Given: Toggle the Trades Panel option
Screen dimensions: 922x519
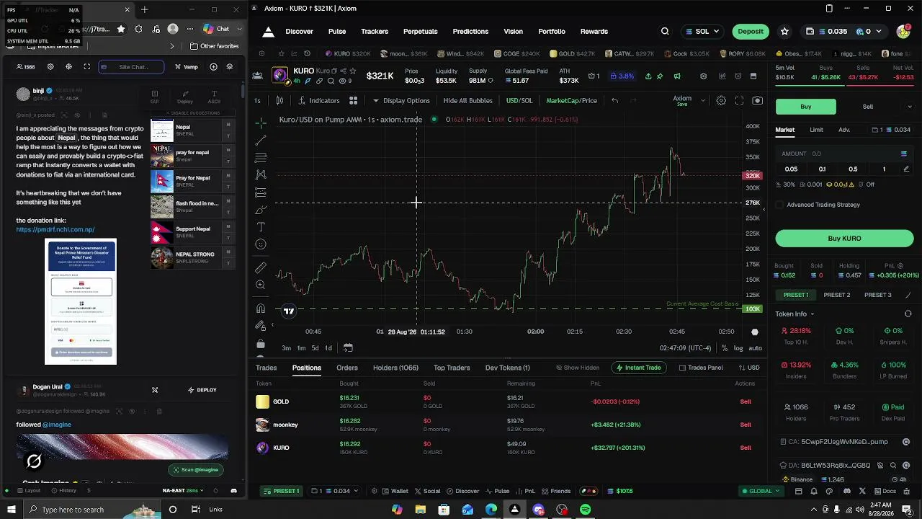Looking at the screenshot, I should tap(701, 368).
